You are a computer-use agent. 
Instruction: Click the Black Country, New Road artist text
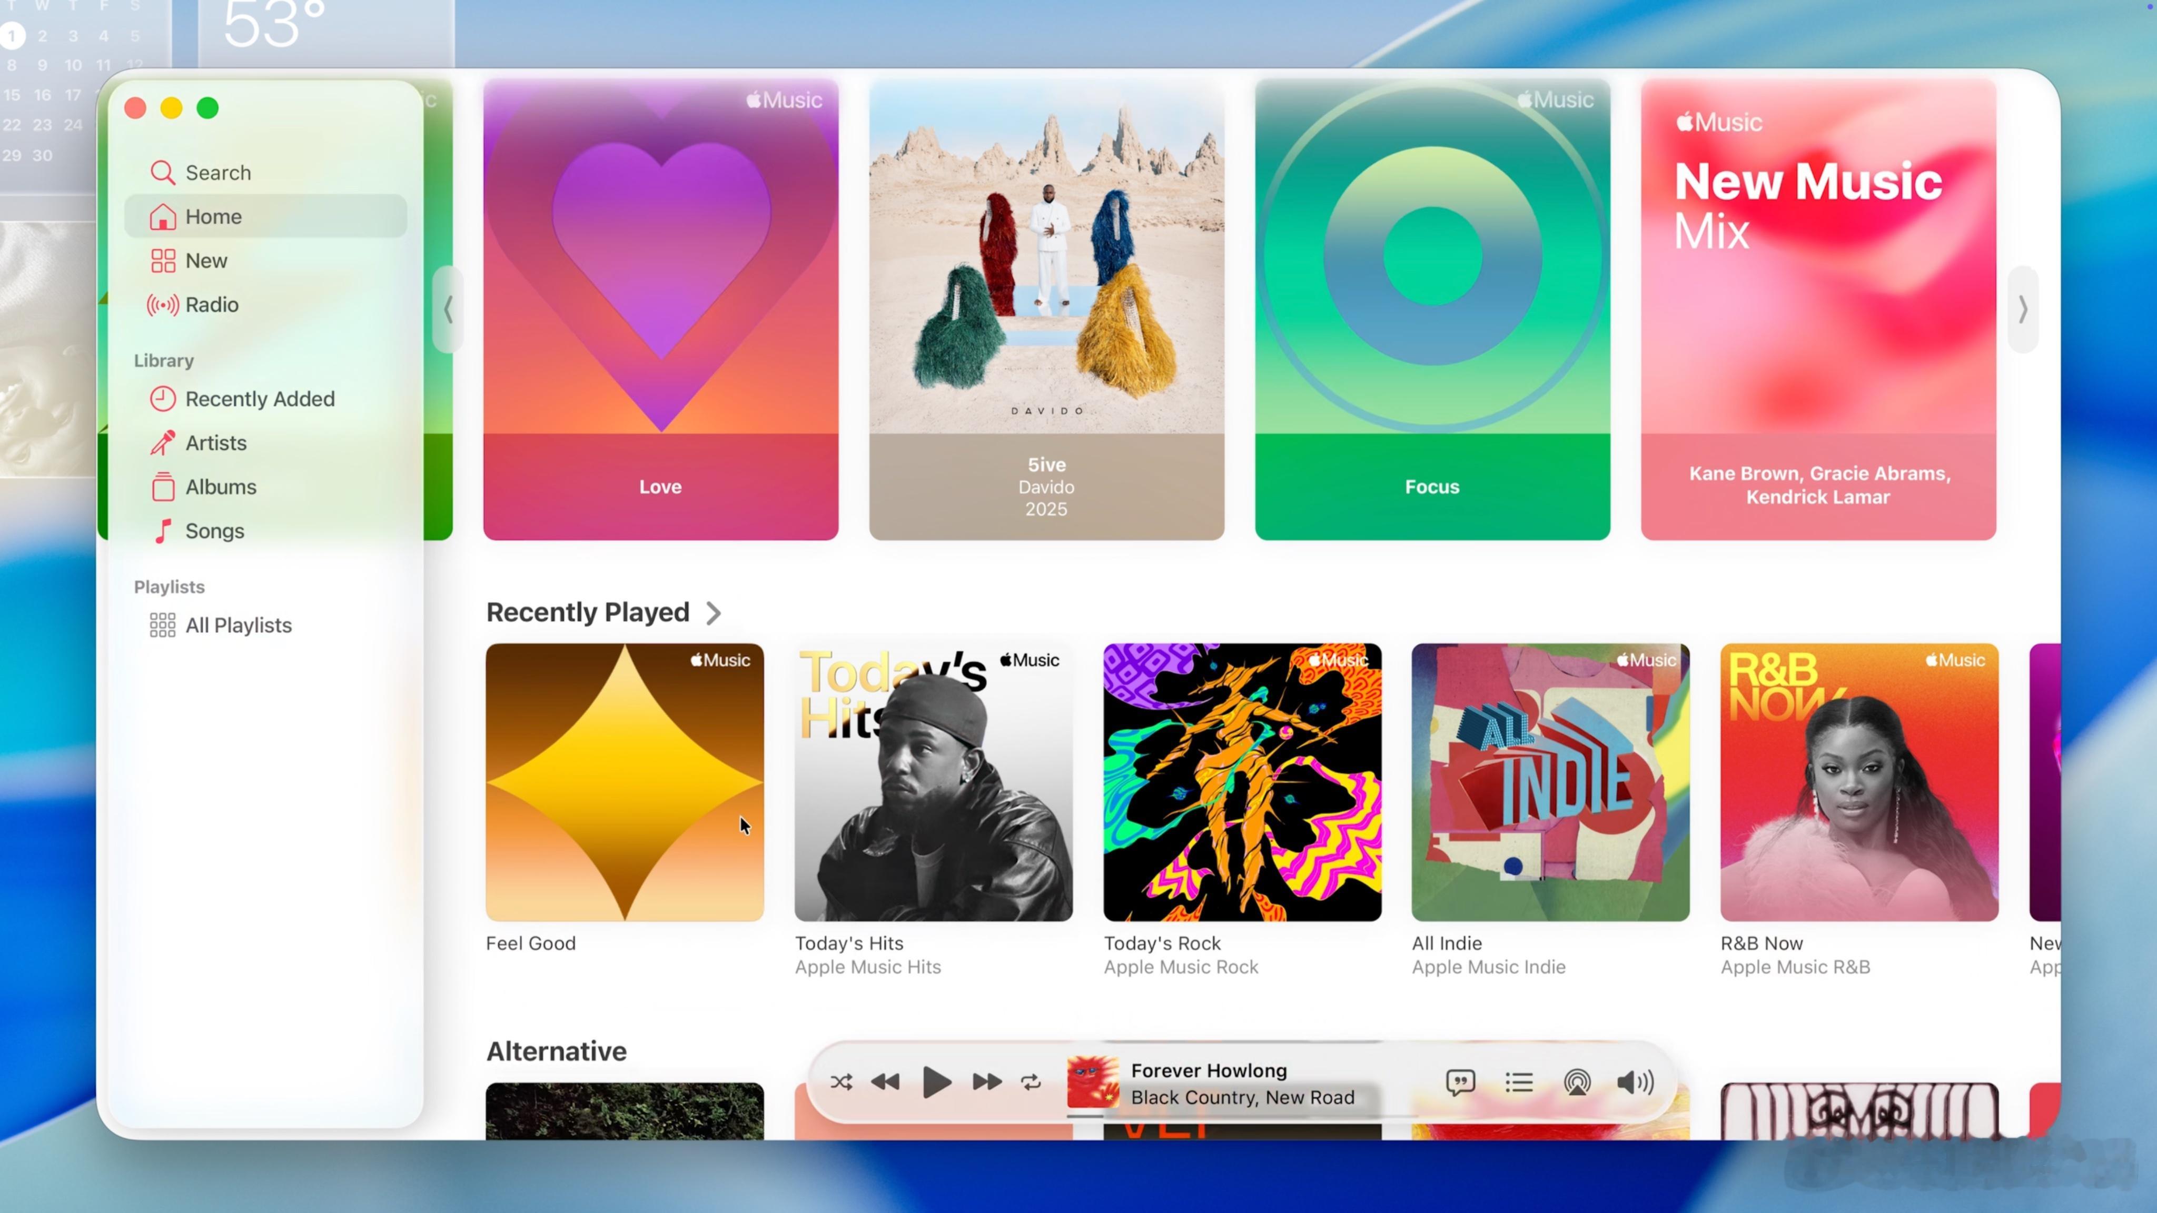1243,1098
